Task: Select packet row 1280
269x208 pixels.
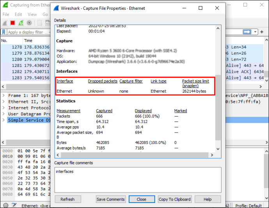Action: click(26, 59)
